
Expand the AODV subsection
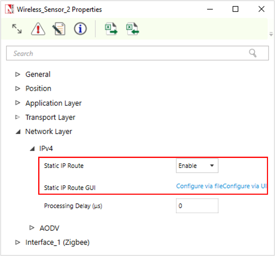click(32, 228)
